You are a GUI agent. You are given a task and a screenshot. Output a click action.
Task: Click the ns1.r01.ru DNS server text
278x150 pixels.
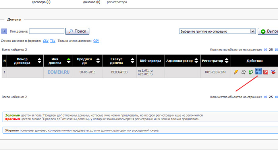pyautogui.click(x=145, y=70)
